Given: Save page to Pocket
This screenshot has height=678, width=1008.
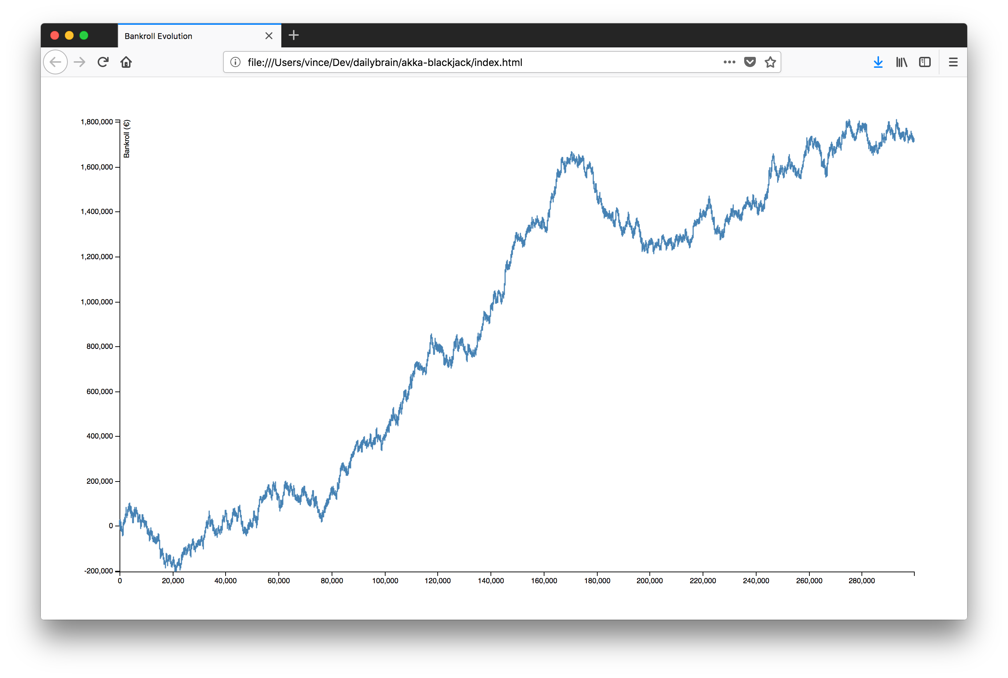Looking at the screenshot, I should [x=750, y=62].
